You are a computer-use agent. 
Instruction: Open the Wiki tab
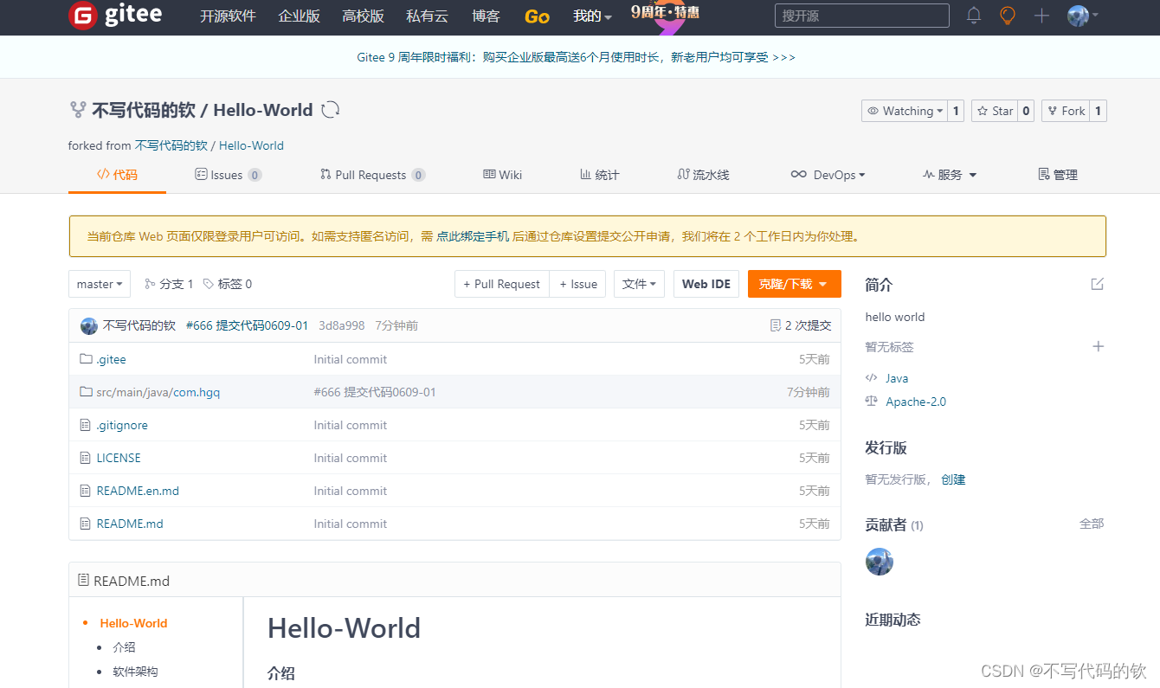click(502, 175)
